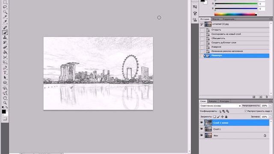This screenshot has width=274, height=154.
Task: Click snapshot thumbnail unnamed (2).jpg
Action: pos(208,24)
